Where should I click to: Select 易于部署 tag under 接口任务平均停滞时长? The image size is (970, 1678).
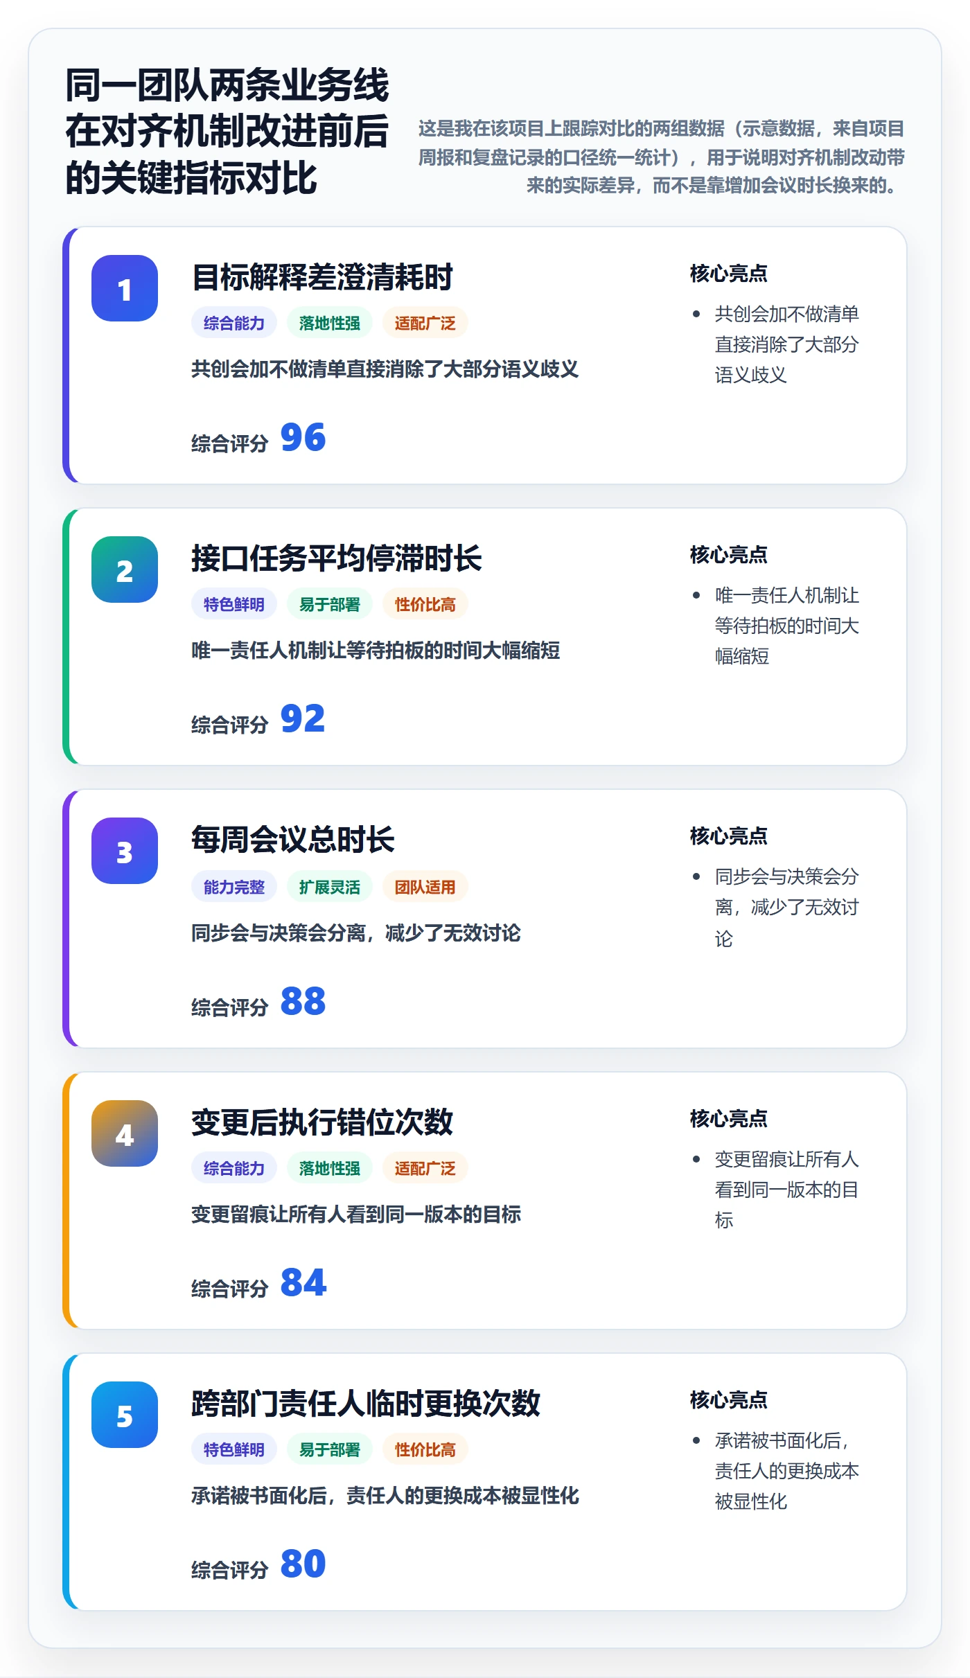click(x=330, y=604)
